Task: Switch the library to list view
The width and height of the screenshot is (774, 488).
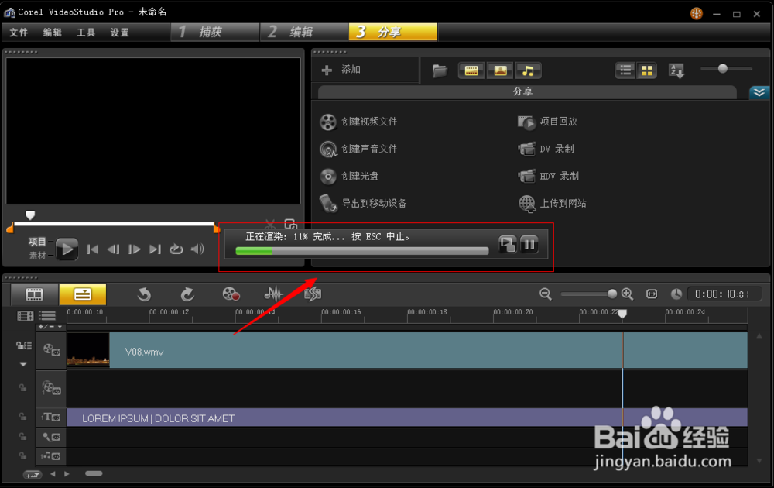Action: (x=625, y=70)
